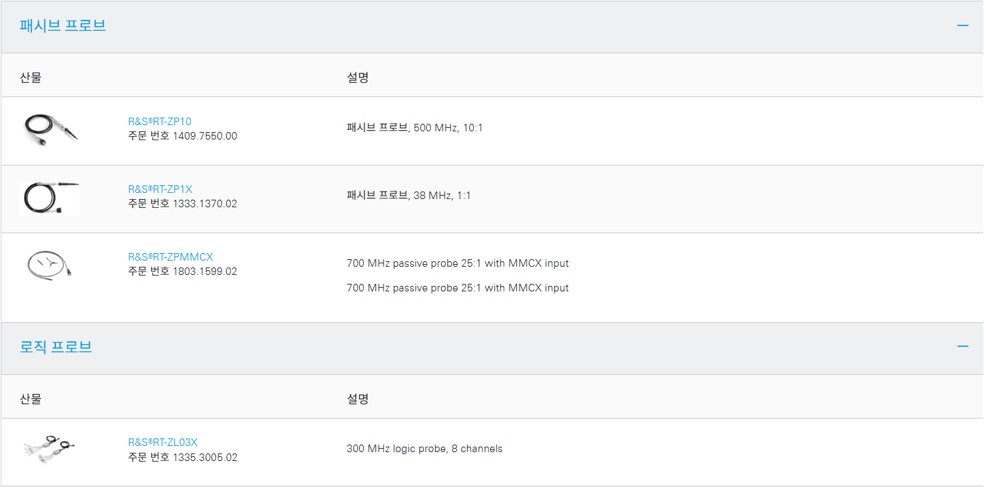
Task: Open the R&S RT-ZPMMCX product link
Action: pyautogui.click(x=171, y=257)
